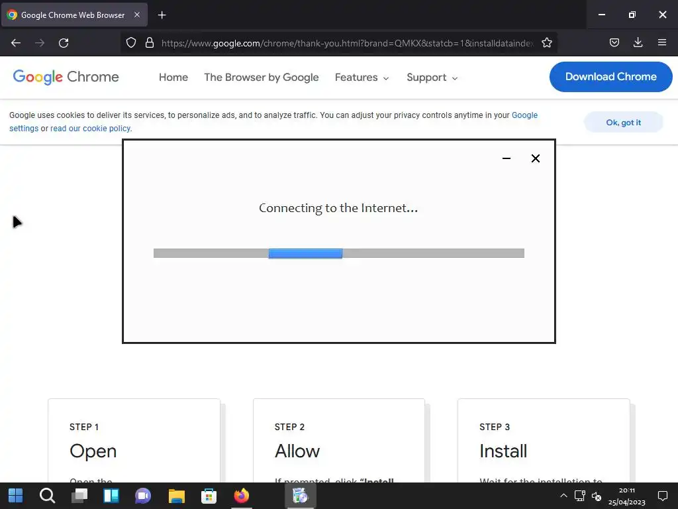Expand the Support dropdown menu
678x509 pixels.
(432, 77)
